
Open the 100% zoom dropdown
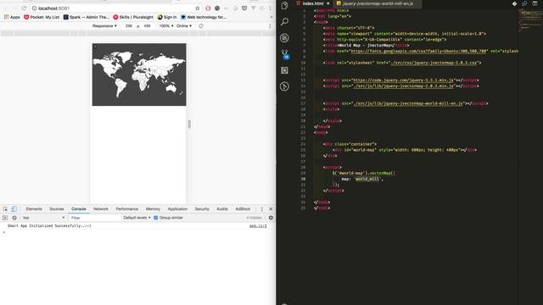click(166, 26)
